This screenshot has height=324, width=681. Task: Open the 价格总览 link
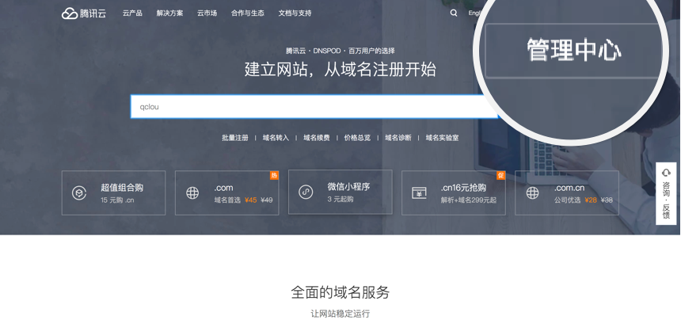pyautogui.click(x=357, y=138)
